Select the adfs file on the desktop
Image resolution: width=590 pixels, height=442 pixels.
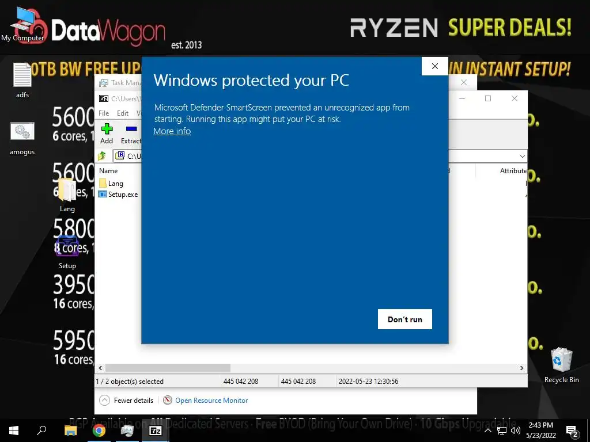coord(22,80)
